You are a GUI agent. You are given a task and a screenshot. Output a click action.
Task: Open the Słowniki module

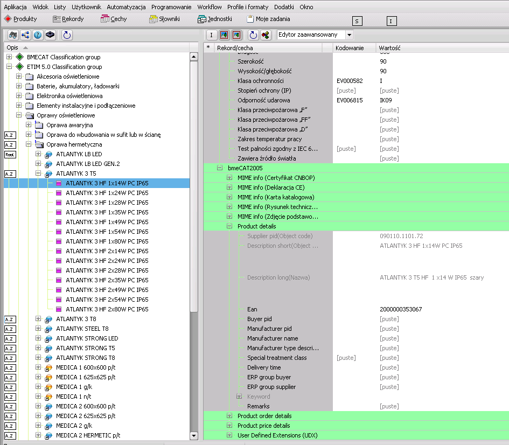coord(164,19)
